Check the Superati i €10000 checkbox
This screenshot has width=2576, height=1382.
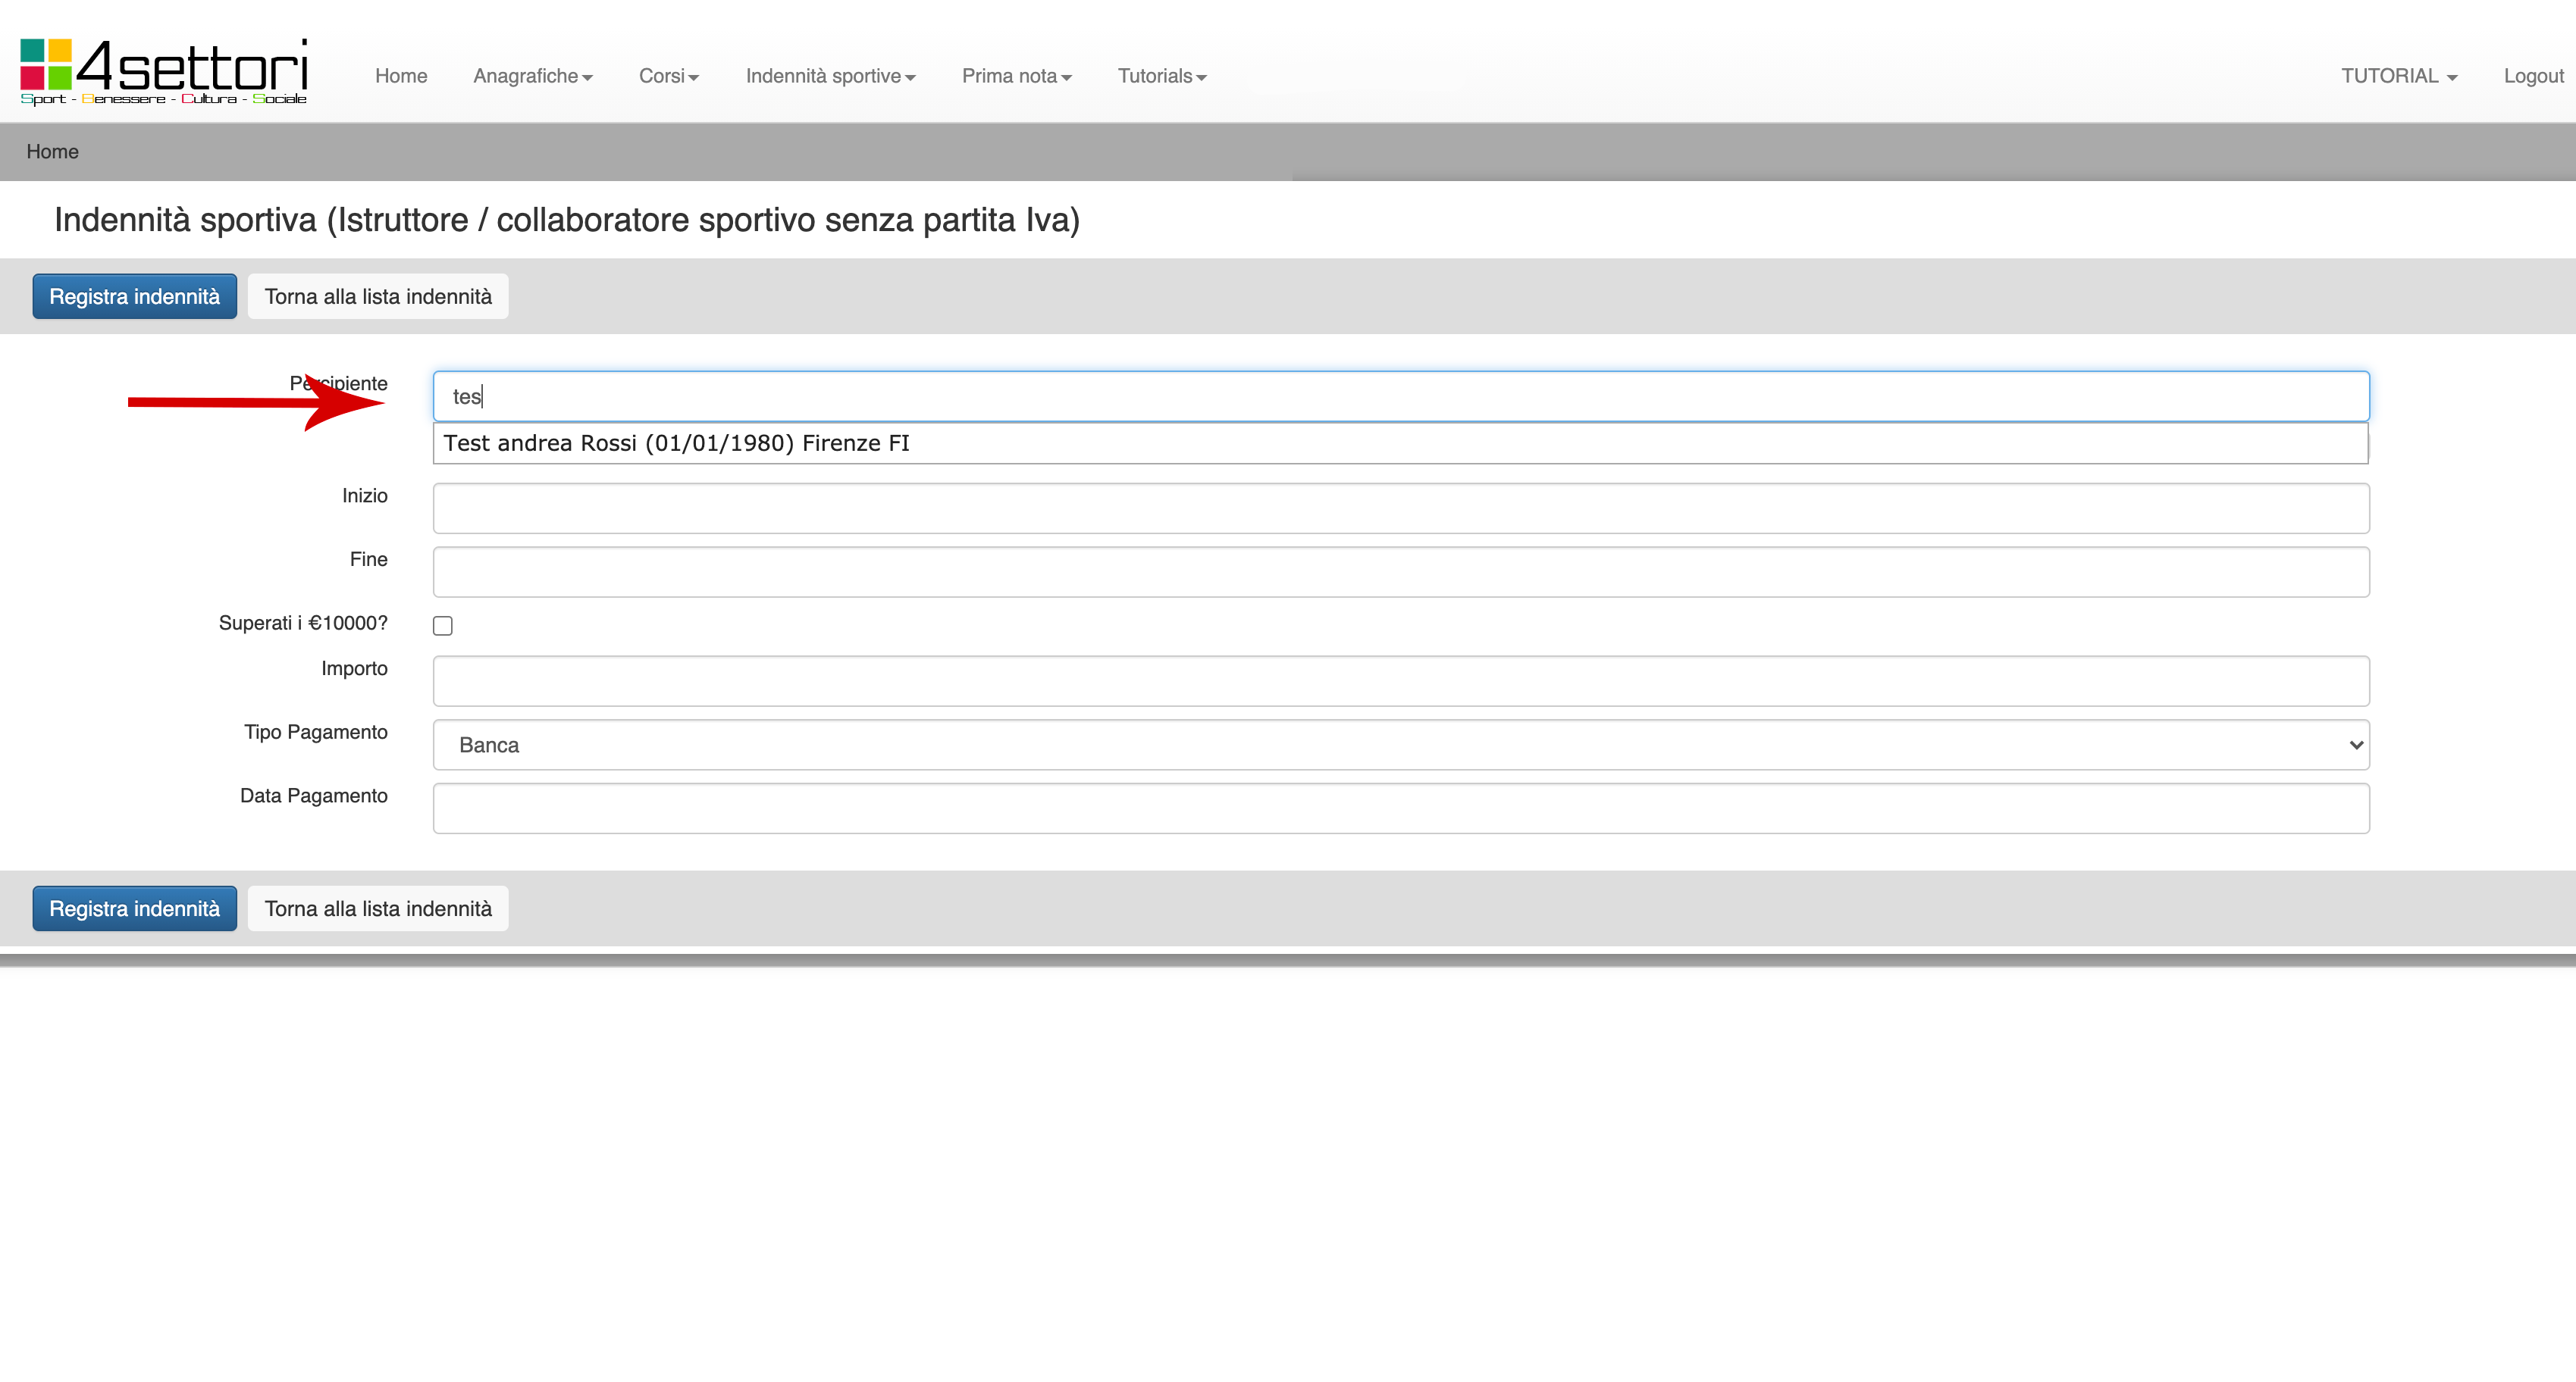click(x=443, y=627)
